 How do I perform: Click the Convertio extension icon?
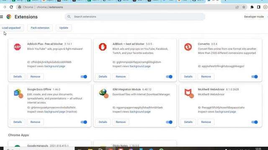[x=188, y=47]
